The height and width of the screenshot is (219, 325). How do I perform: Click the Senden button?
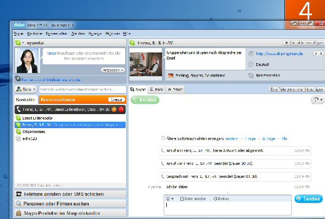[x=308, y=198]
